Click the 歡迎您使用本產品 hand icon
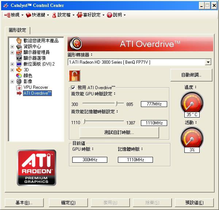Image resolution: width=219 pixels, height=210 pixels. [19, 41]
